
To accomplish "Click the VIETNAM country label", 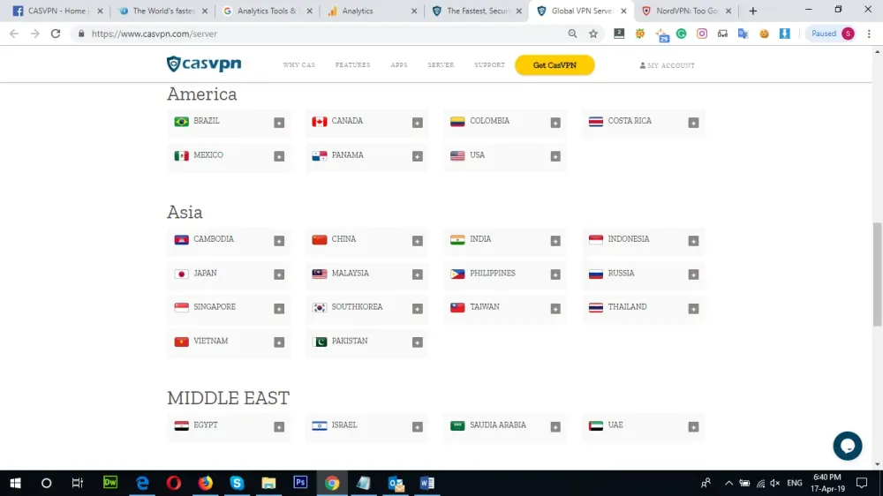I will tap(211, 341).
